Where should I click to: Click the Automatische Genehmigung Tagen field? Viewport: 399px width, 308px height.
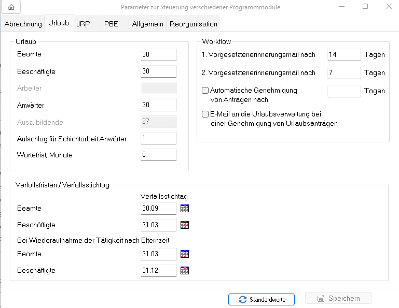point(344,91)
